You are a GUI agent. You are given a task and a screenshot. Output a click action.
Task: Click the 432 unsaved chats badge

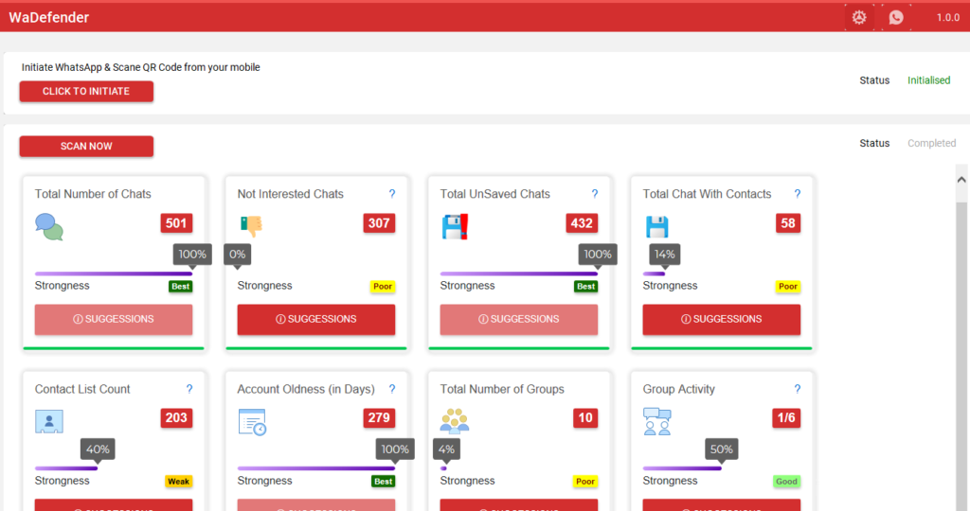(582, 223)
